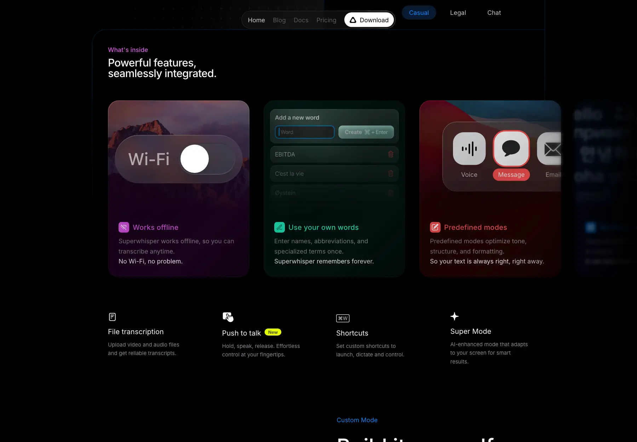Switch to the Chat tab
The height and width of the screenshot is (442, 637).
click(x=494, y=13)
